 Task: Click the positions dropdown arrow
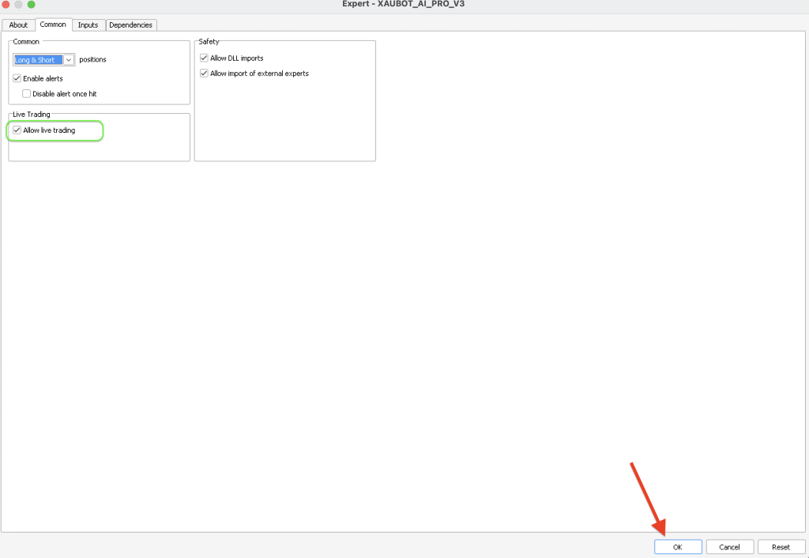coord(69,59)
